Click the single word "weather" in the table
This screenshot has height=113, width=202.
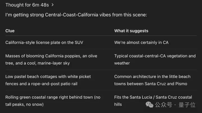122,63
